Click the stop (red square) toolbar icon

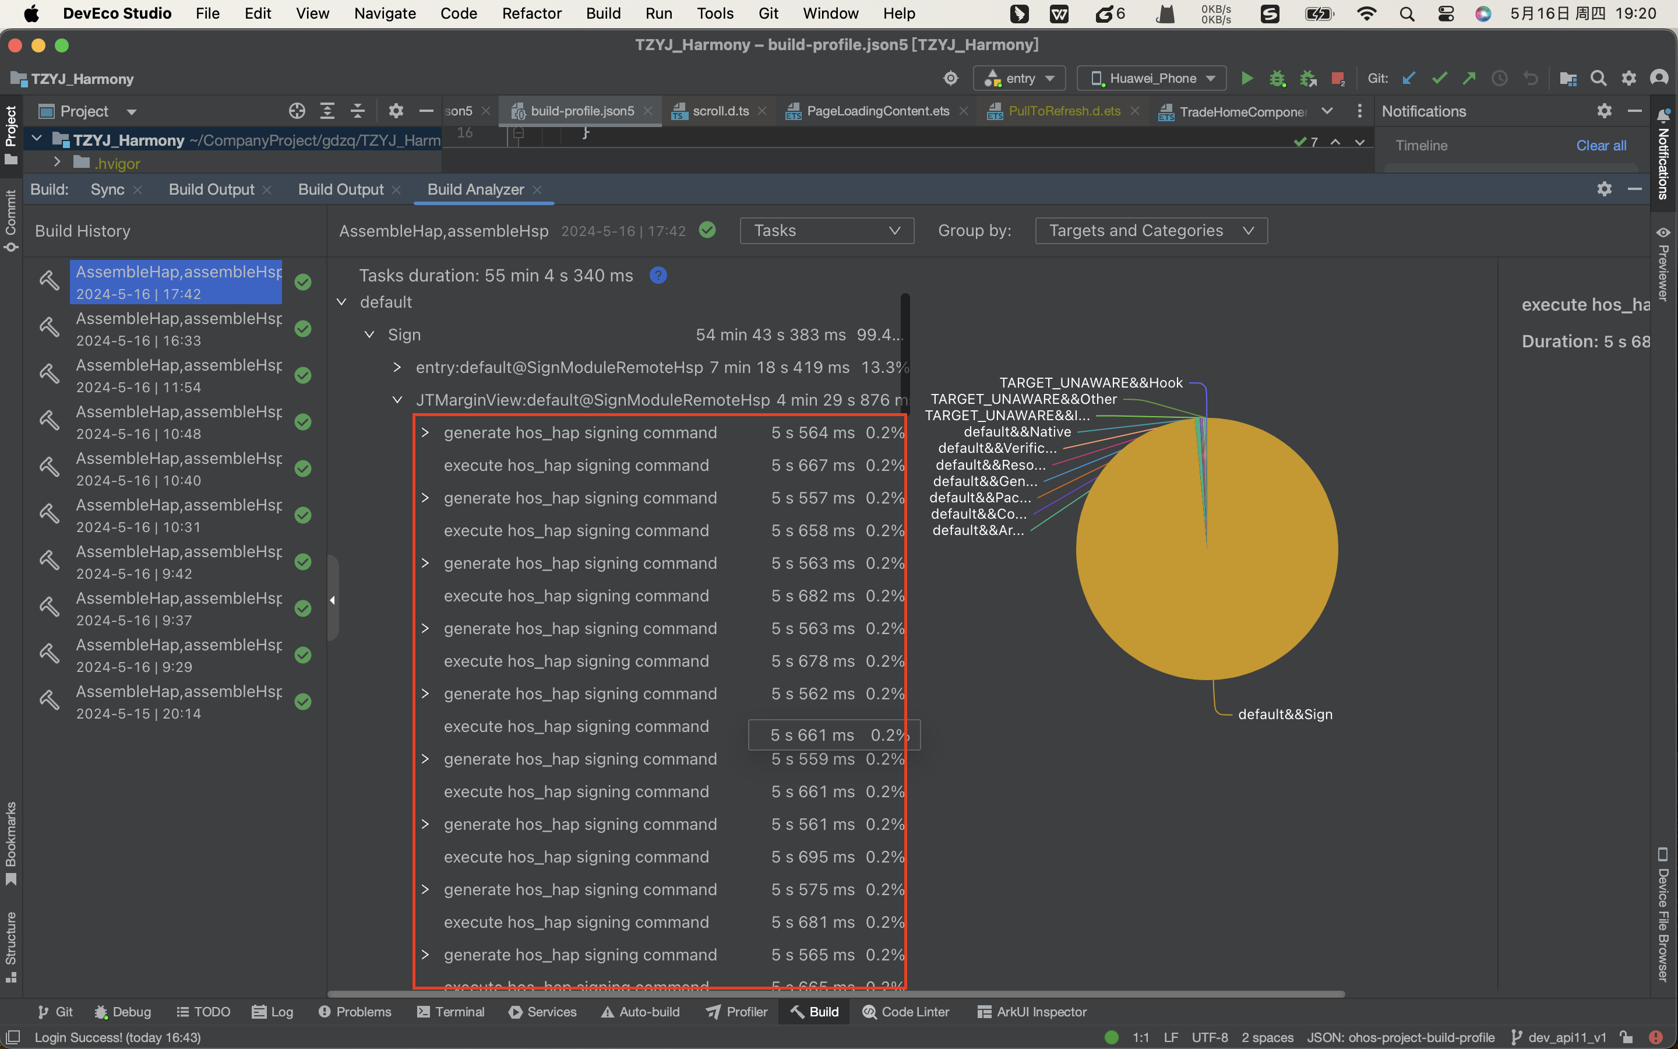coord(1338,79)
